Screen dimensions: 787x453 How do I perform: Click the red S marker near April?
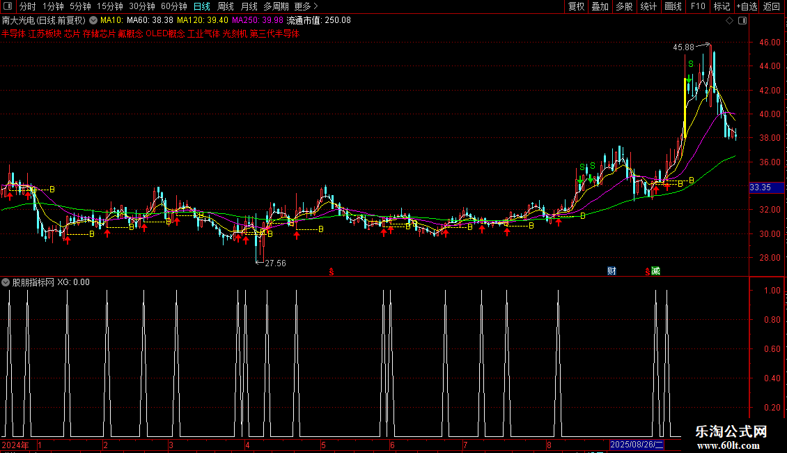click(332, 272)
